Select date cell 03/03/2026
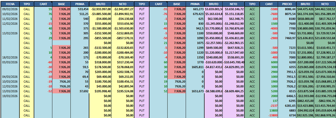The height and width of the screenshot is (118, 336). (10, 62)
